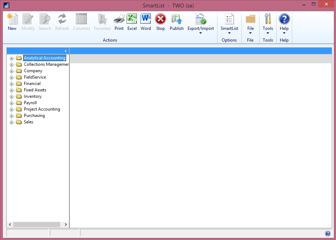
Task: Open File dropdown arrow
Action: 250,33
